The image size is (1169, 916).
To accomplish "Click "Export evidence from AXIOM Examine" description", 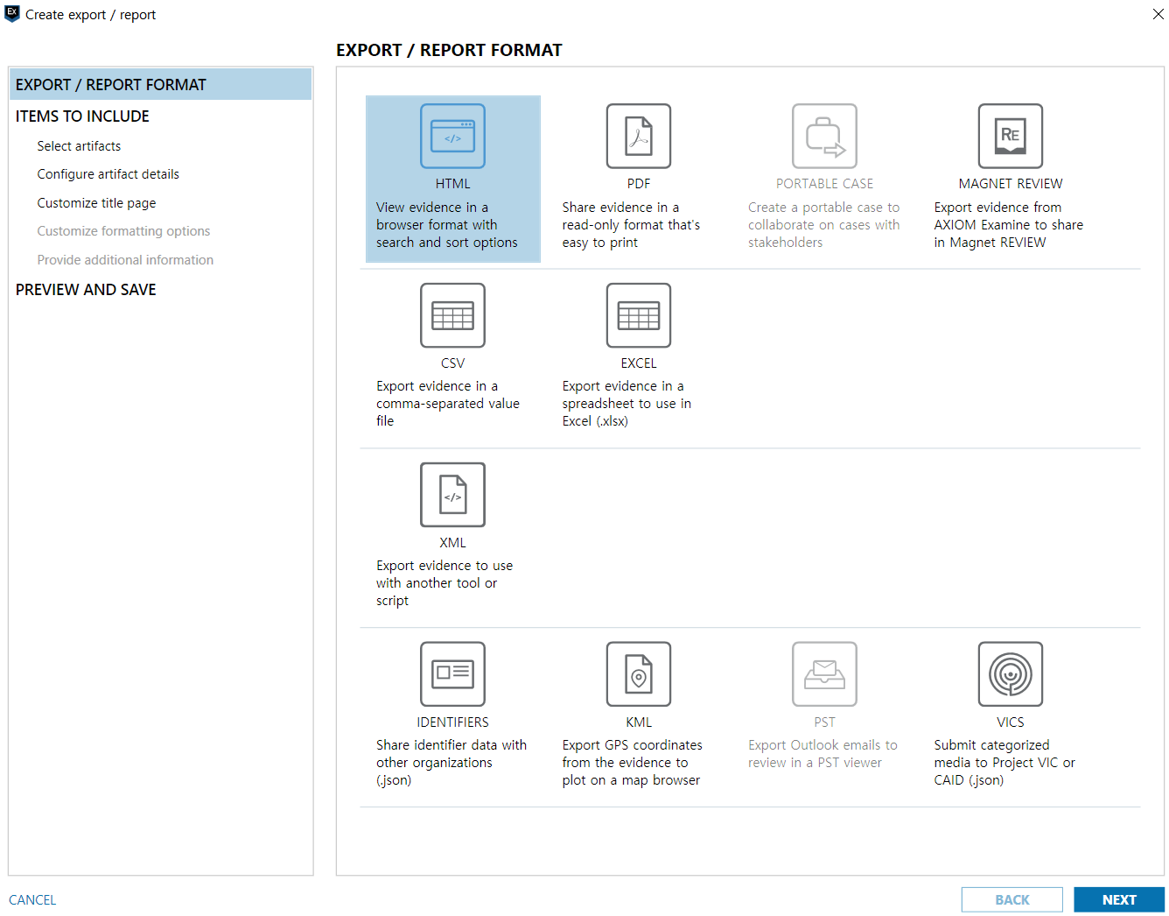I will click(x=1008, y=225).
